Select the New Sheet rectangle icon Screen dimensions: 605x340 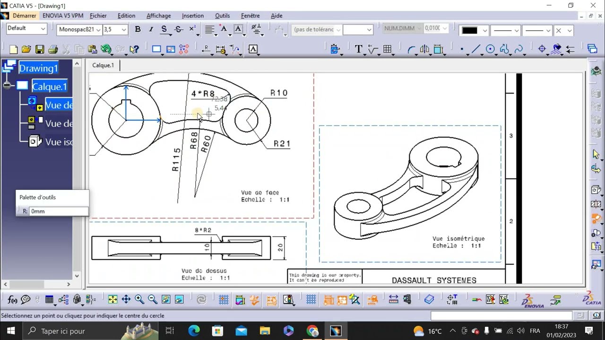tap(156, 49)
